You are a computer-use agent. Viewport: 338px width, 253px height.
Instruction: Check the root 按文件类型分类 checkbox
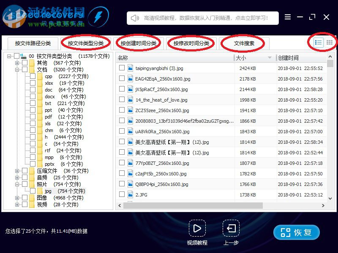(16, 56)
